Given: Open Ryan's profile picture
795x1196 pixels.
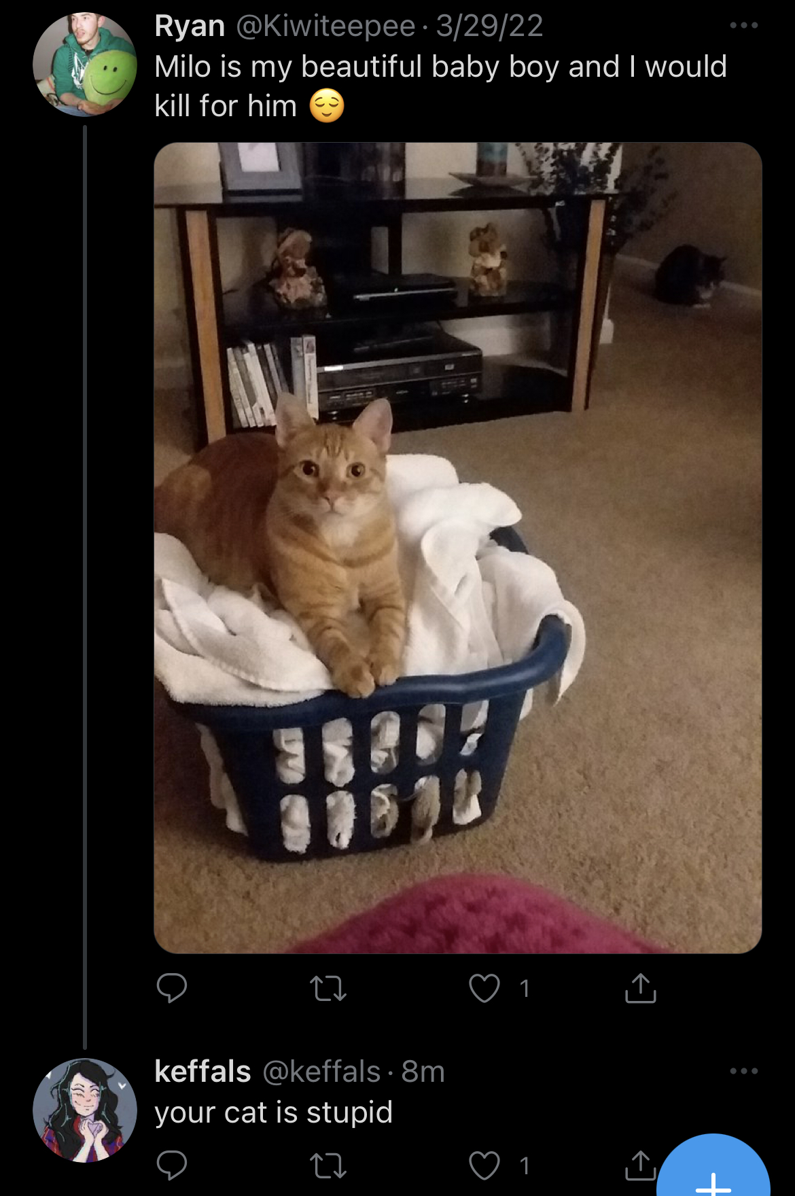Looking at the screenshot, I should click(85, 65).
